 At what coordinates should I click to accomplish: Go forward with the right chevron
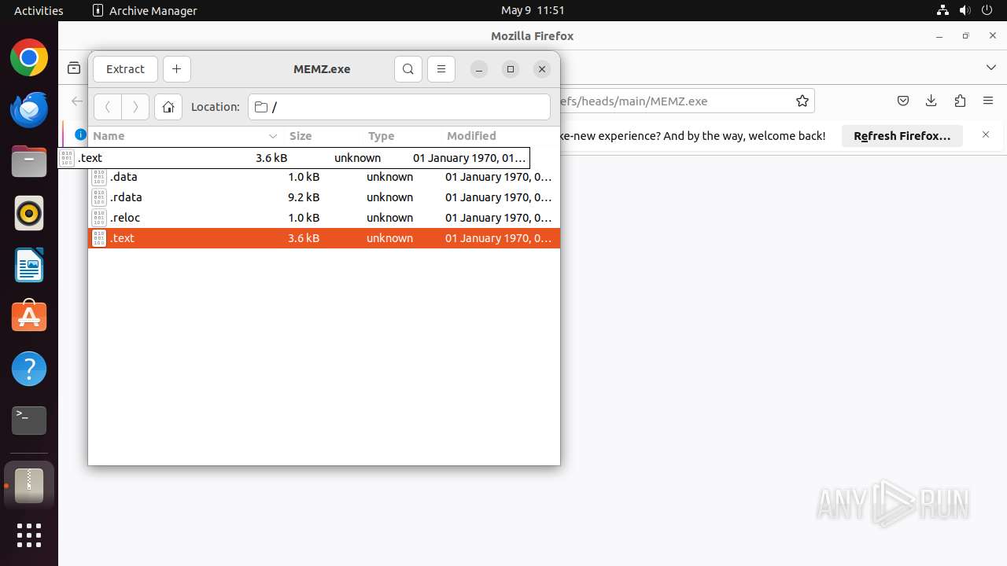(x=135, y=107)
